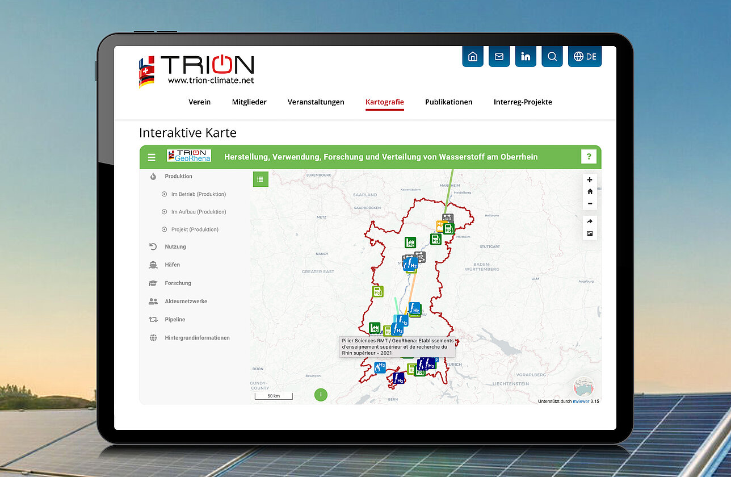Click the green info circle above the scale bar
This screenshot has width=731, height=477.
tap(321, 395)
